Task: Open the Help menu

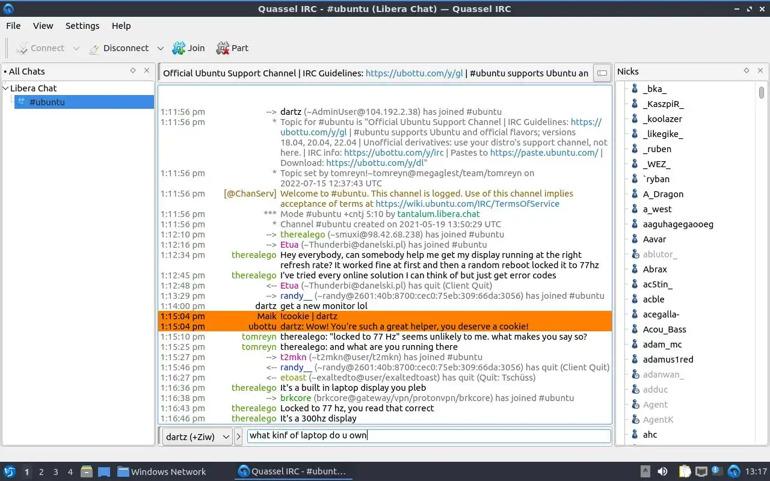Action: point(121,26)
